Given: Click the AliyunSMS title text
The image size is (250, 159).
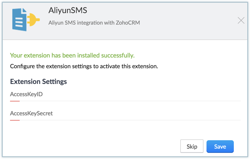Looking at the screenshot, I should point(68,10).
